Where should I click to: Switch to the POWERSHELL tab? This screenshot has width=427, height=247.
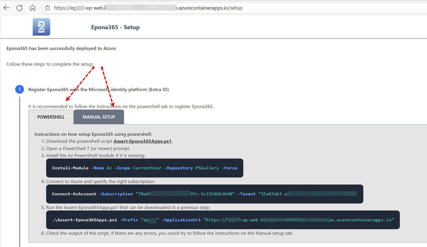click(51, 117)
